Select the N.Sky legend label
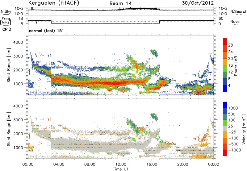This screenshot has width=247, height=171. coord(6,11)
